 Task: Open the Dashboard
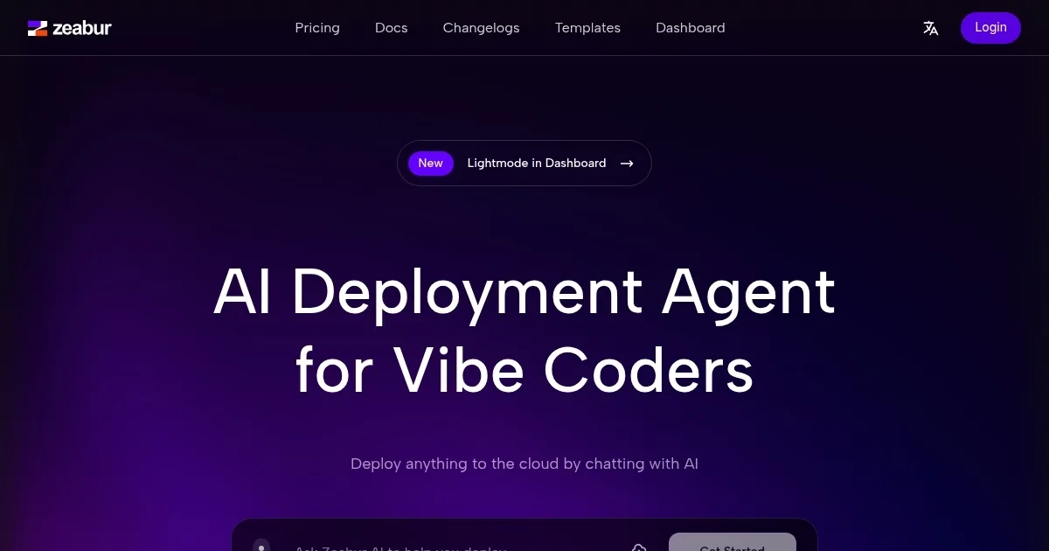(691, 27)
